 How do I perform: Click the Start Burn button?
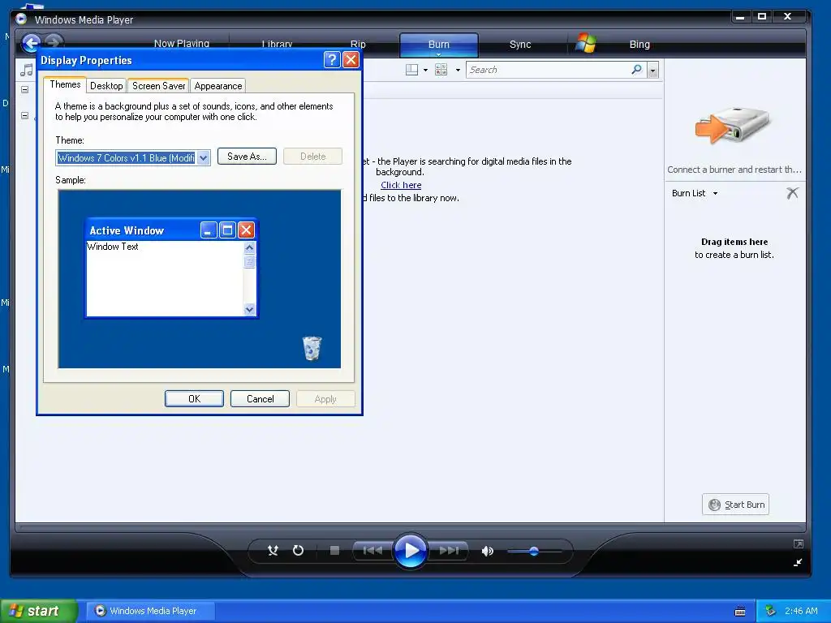[735, 505]
